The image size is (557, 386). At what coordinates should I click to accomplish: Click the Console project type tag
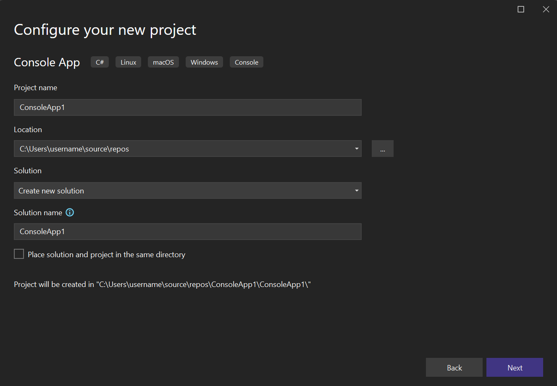point(246,62)
